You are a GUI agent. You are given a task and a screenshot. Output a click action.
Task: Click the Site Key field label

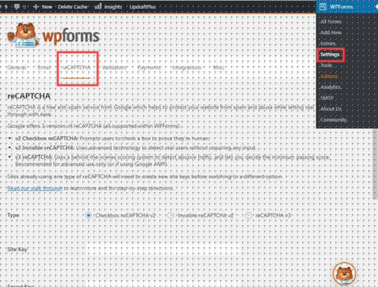click(17, 249)
